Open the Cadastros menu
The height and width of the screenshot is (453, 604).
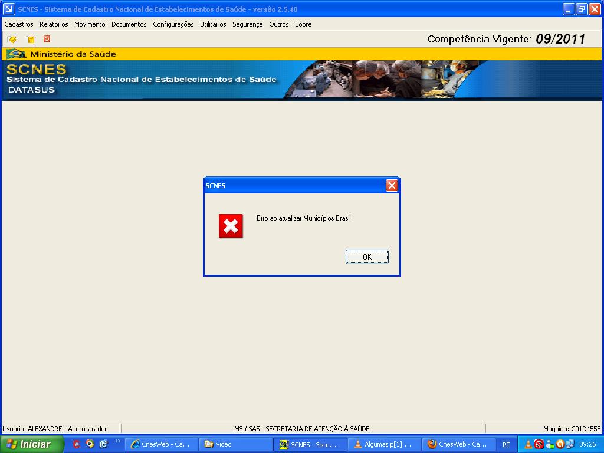coord(19,24)
